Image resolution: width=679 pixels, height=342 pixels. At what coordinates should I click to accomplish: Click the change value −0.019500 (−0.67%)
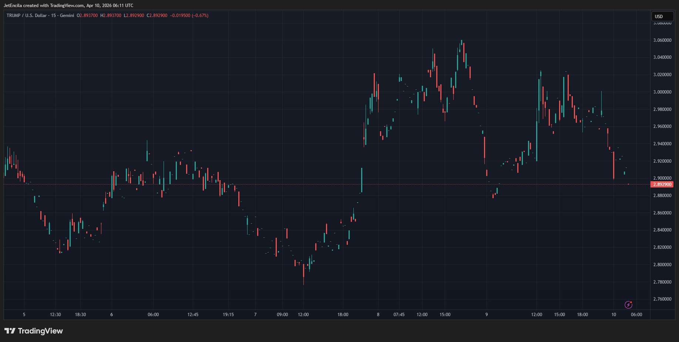[189, 16]
